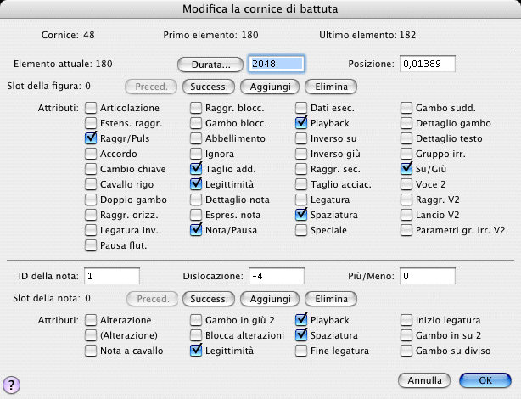Image resolution: width=521 pixels, height=399 pixels.
Task: Click Success button beside Slot della figura
Action: tap(208, 87)
